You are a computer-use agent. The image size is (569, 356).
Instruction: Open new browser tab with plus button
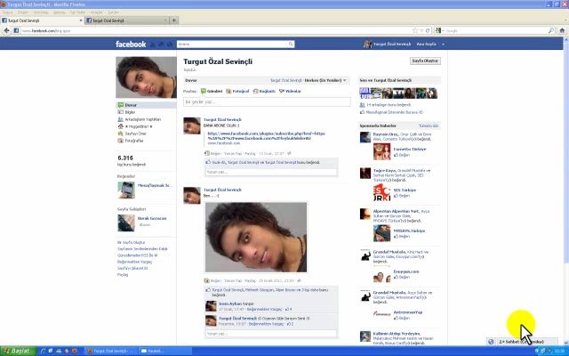coord(174,20)
